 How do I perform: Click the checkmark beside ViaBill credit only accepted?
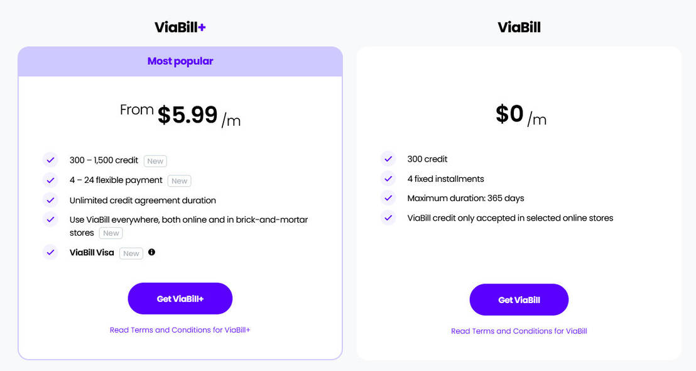coord(388,218)
